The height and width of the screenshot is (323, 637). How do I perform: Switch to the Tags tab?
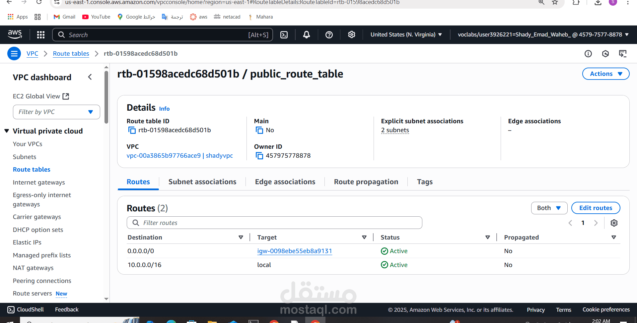point(425,182)
